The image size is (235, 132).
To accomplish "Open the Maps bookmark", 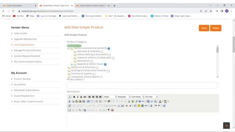I will 30,16.
